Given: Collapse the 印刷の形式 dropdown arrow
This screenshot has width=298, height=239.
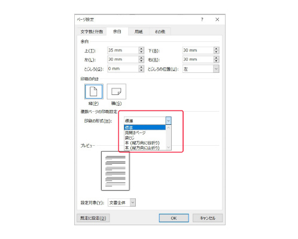Looking at the screenshot, I should click(169, 121).
